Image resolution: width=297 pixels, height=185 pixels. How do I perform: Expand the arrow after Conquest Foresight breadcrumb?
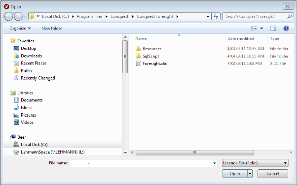pos(177,16)
